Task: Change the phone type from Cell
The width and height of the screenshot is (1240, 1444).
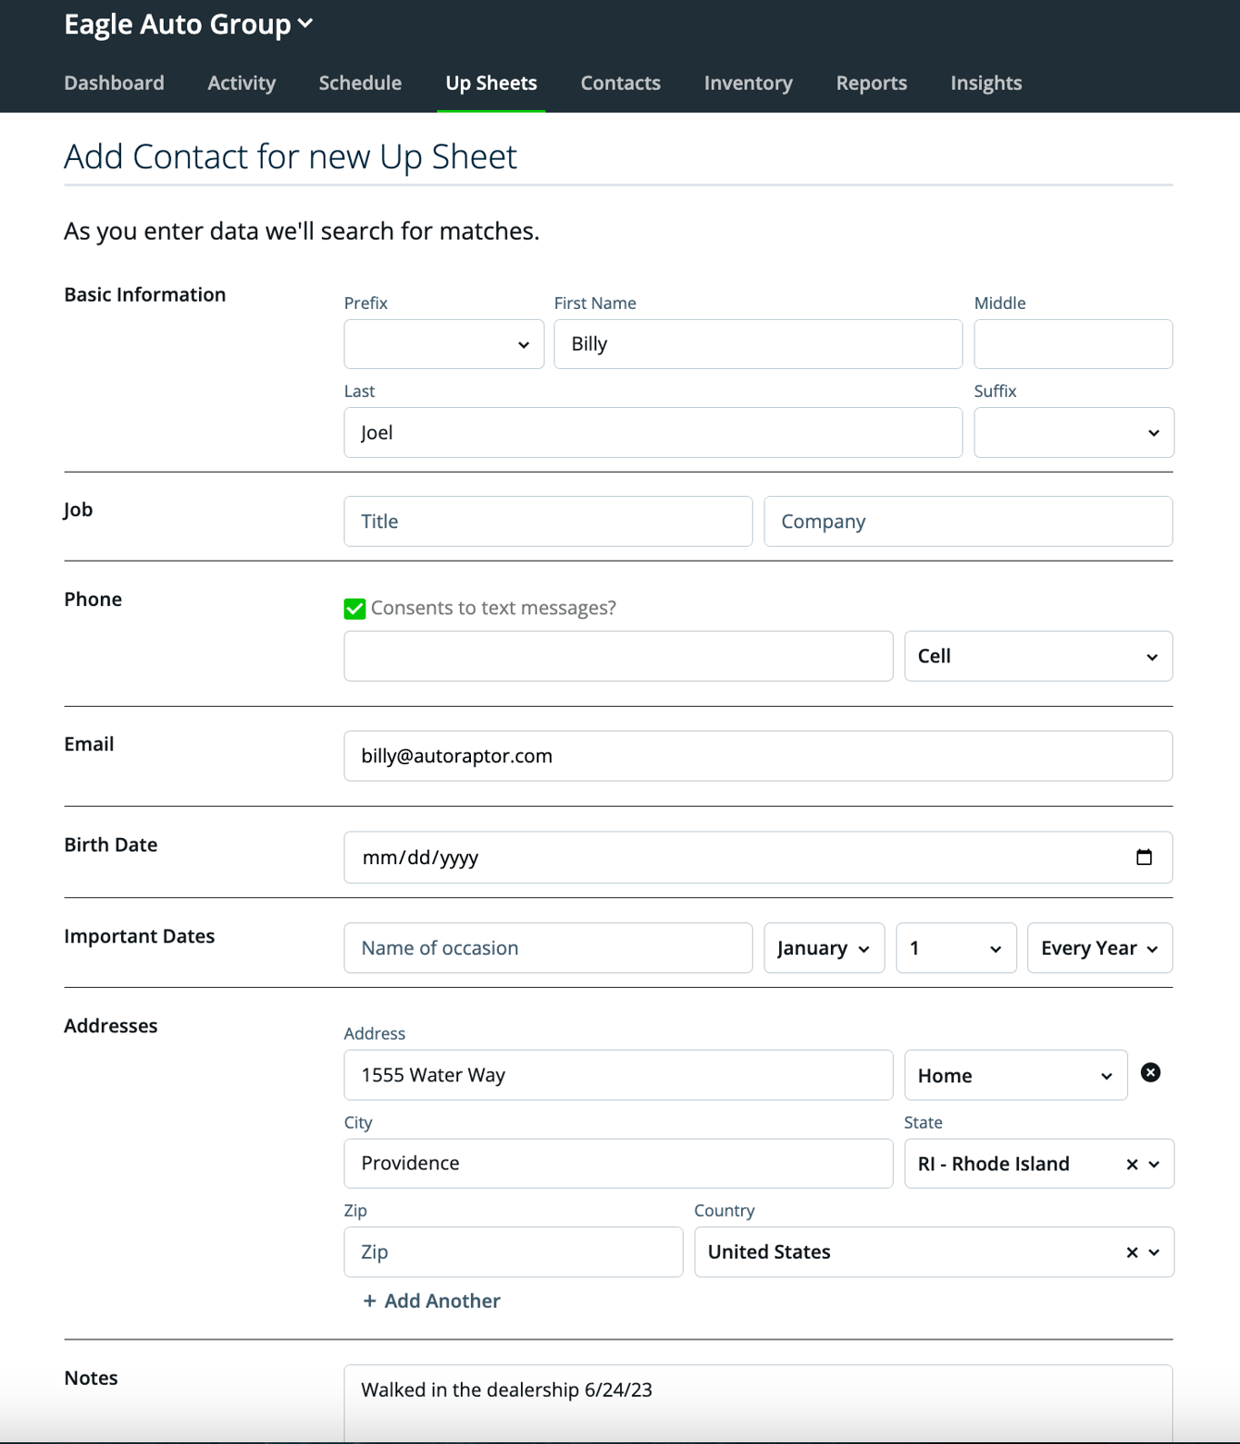Action: pyautogui.click(x=1038, y=656)
